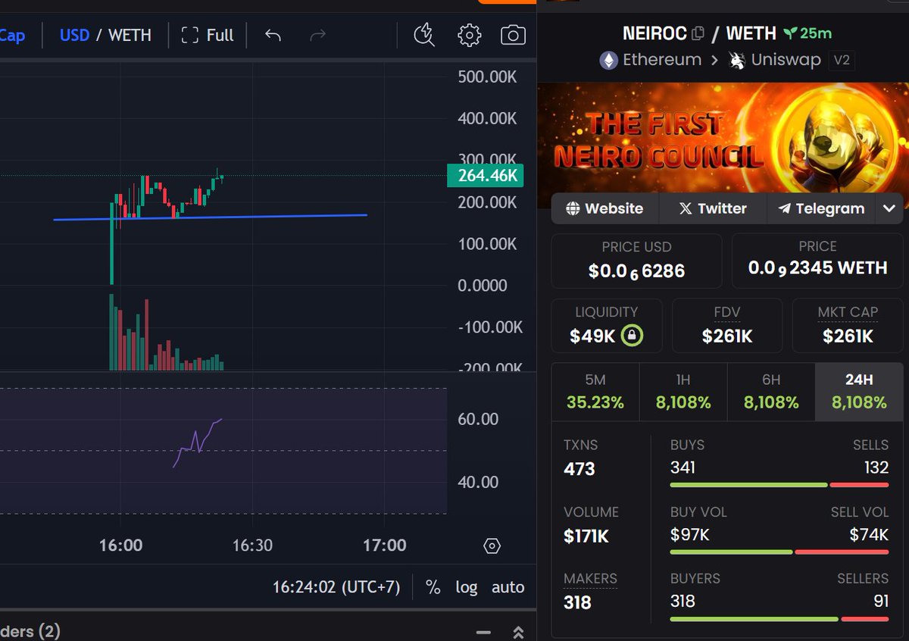Click the undo arrow in chart toolbar
The image size is (909, 641).
click(x=273, y=35)
